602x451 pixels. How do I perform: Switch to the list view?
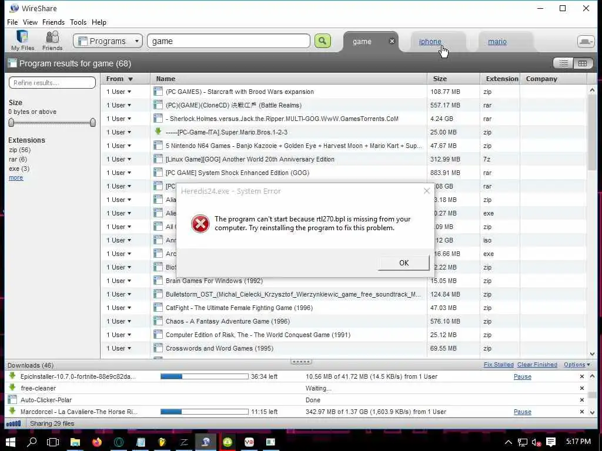[563, 63]
